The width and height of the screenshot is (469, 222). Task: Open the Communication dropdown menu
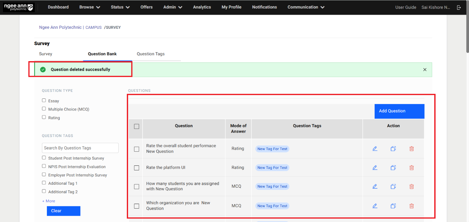pyautogui.click(x=306, y=7)
